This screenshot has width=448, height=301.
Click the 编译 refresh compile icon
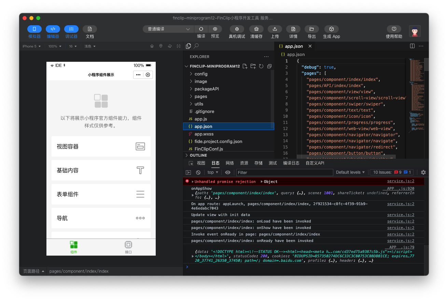tap(201, 29)
